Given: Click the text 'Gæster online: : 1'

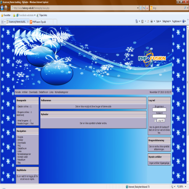Looking at the screenshot, I should tap(24, 107).
